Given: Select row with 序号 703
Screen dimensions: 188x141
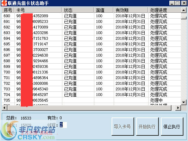Looking at the screenshot, I should 91,89.
